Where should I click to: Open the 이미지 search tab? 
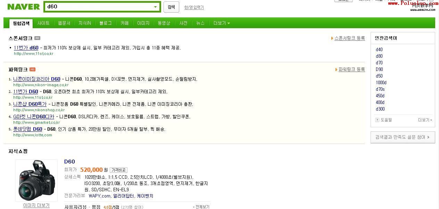tap(143, 23)
